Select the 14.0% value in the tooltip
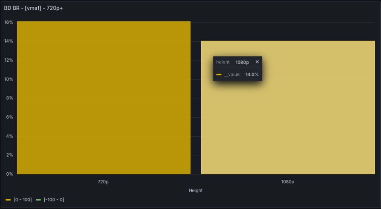381x209 pixels. click(252, 75)
